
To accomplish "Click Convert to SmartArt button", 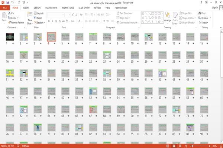I will 127,23.
